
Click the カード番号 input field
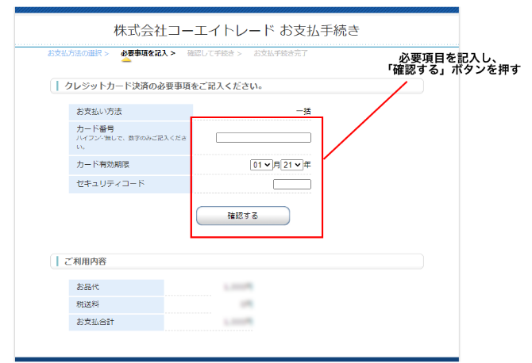coord(264,137)
